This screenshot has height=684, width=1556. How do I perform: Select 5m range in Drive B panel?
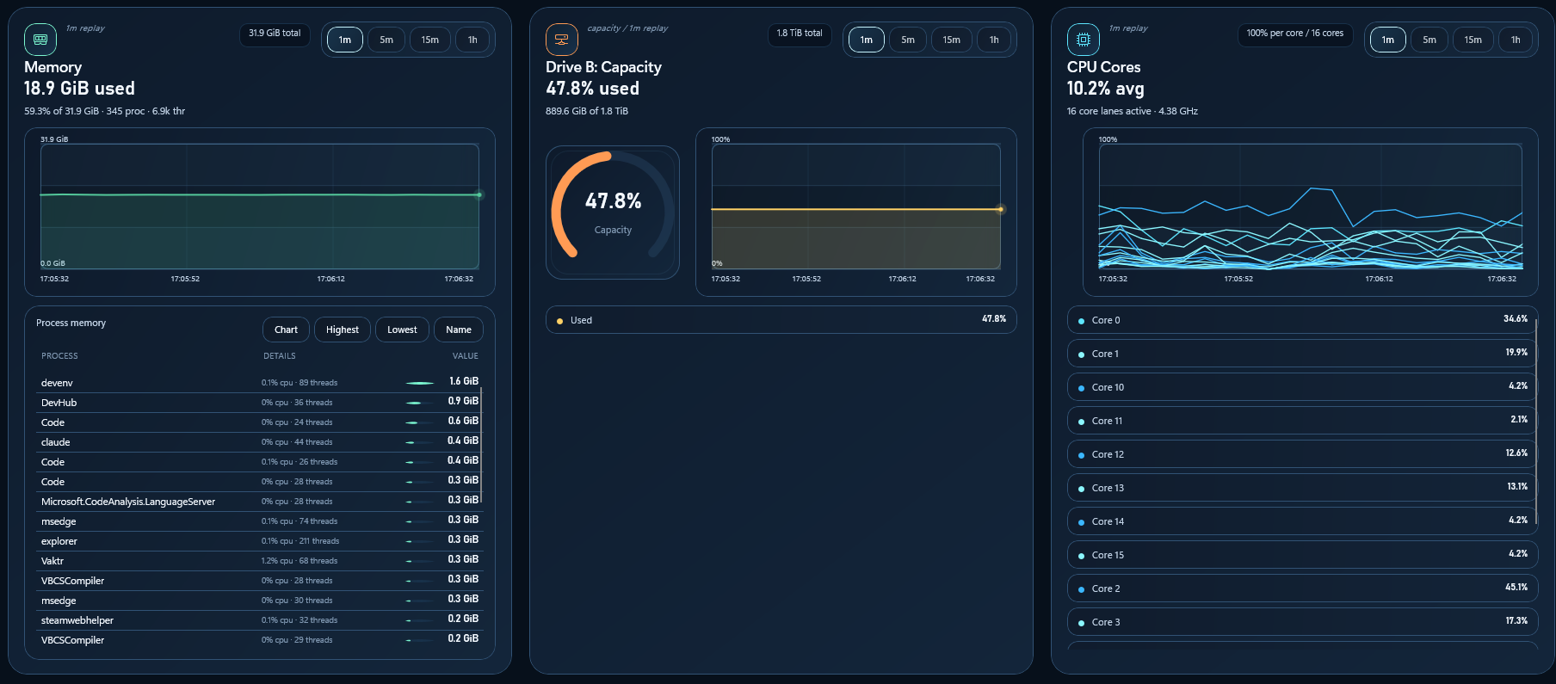908,40
